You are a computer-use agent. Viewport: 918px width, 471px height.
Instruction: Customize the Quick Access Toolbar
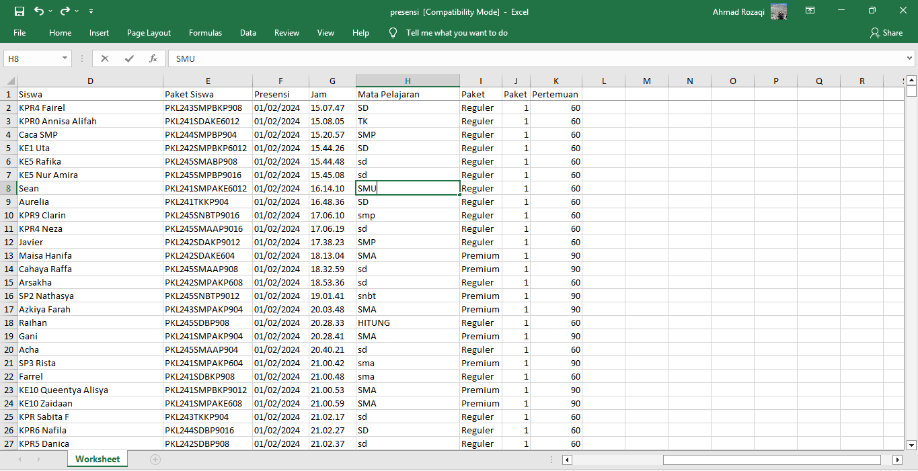tap(91, 11)
